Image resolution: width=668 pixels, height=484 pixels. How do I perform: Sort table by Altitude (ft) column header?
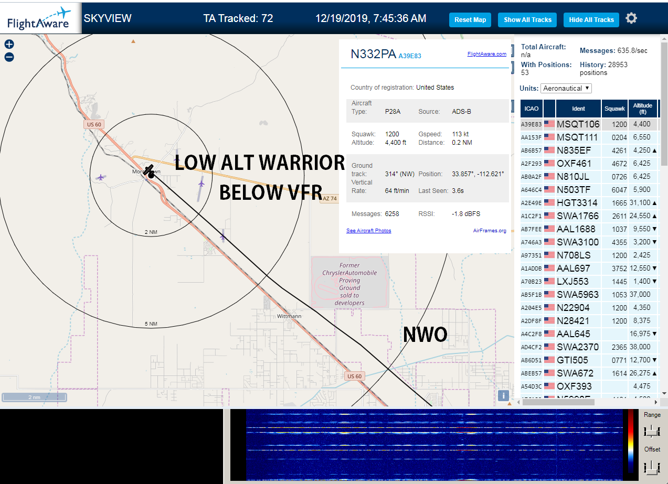[643, 109]
